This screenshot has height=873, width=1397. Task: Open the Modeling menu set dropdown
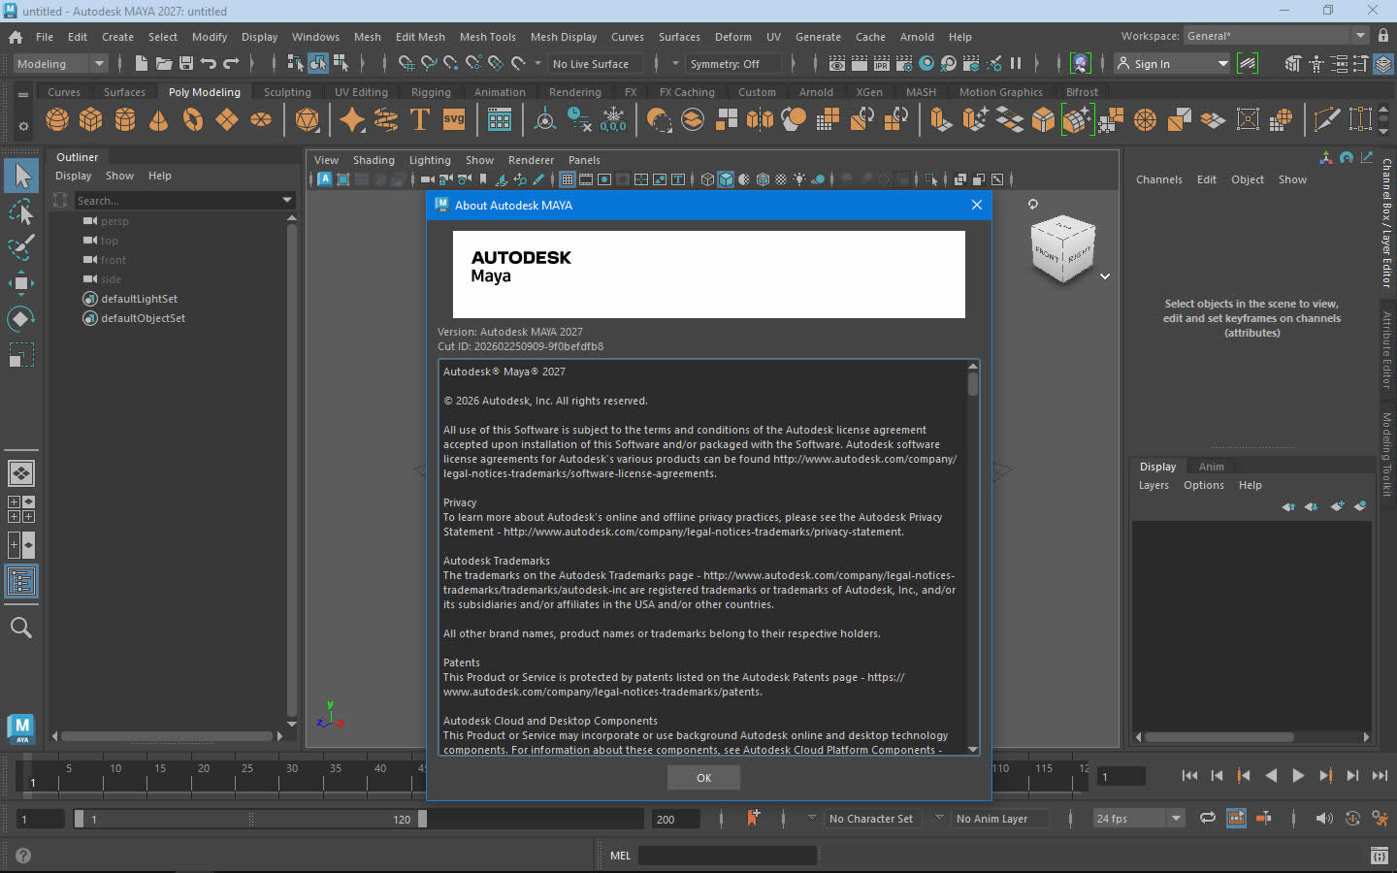(x=60, y=64)
